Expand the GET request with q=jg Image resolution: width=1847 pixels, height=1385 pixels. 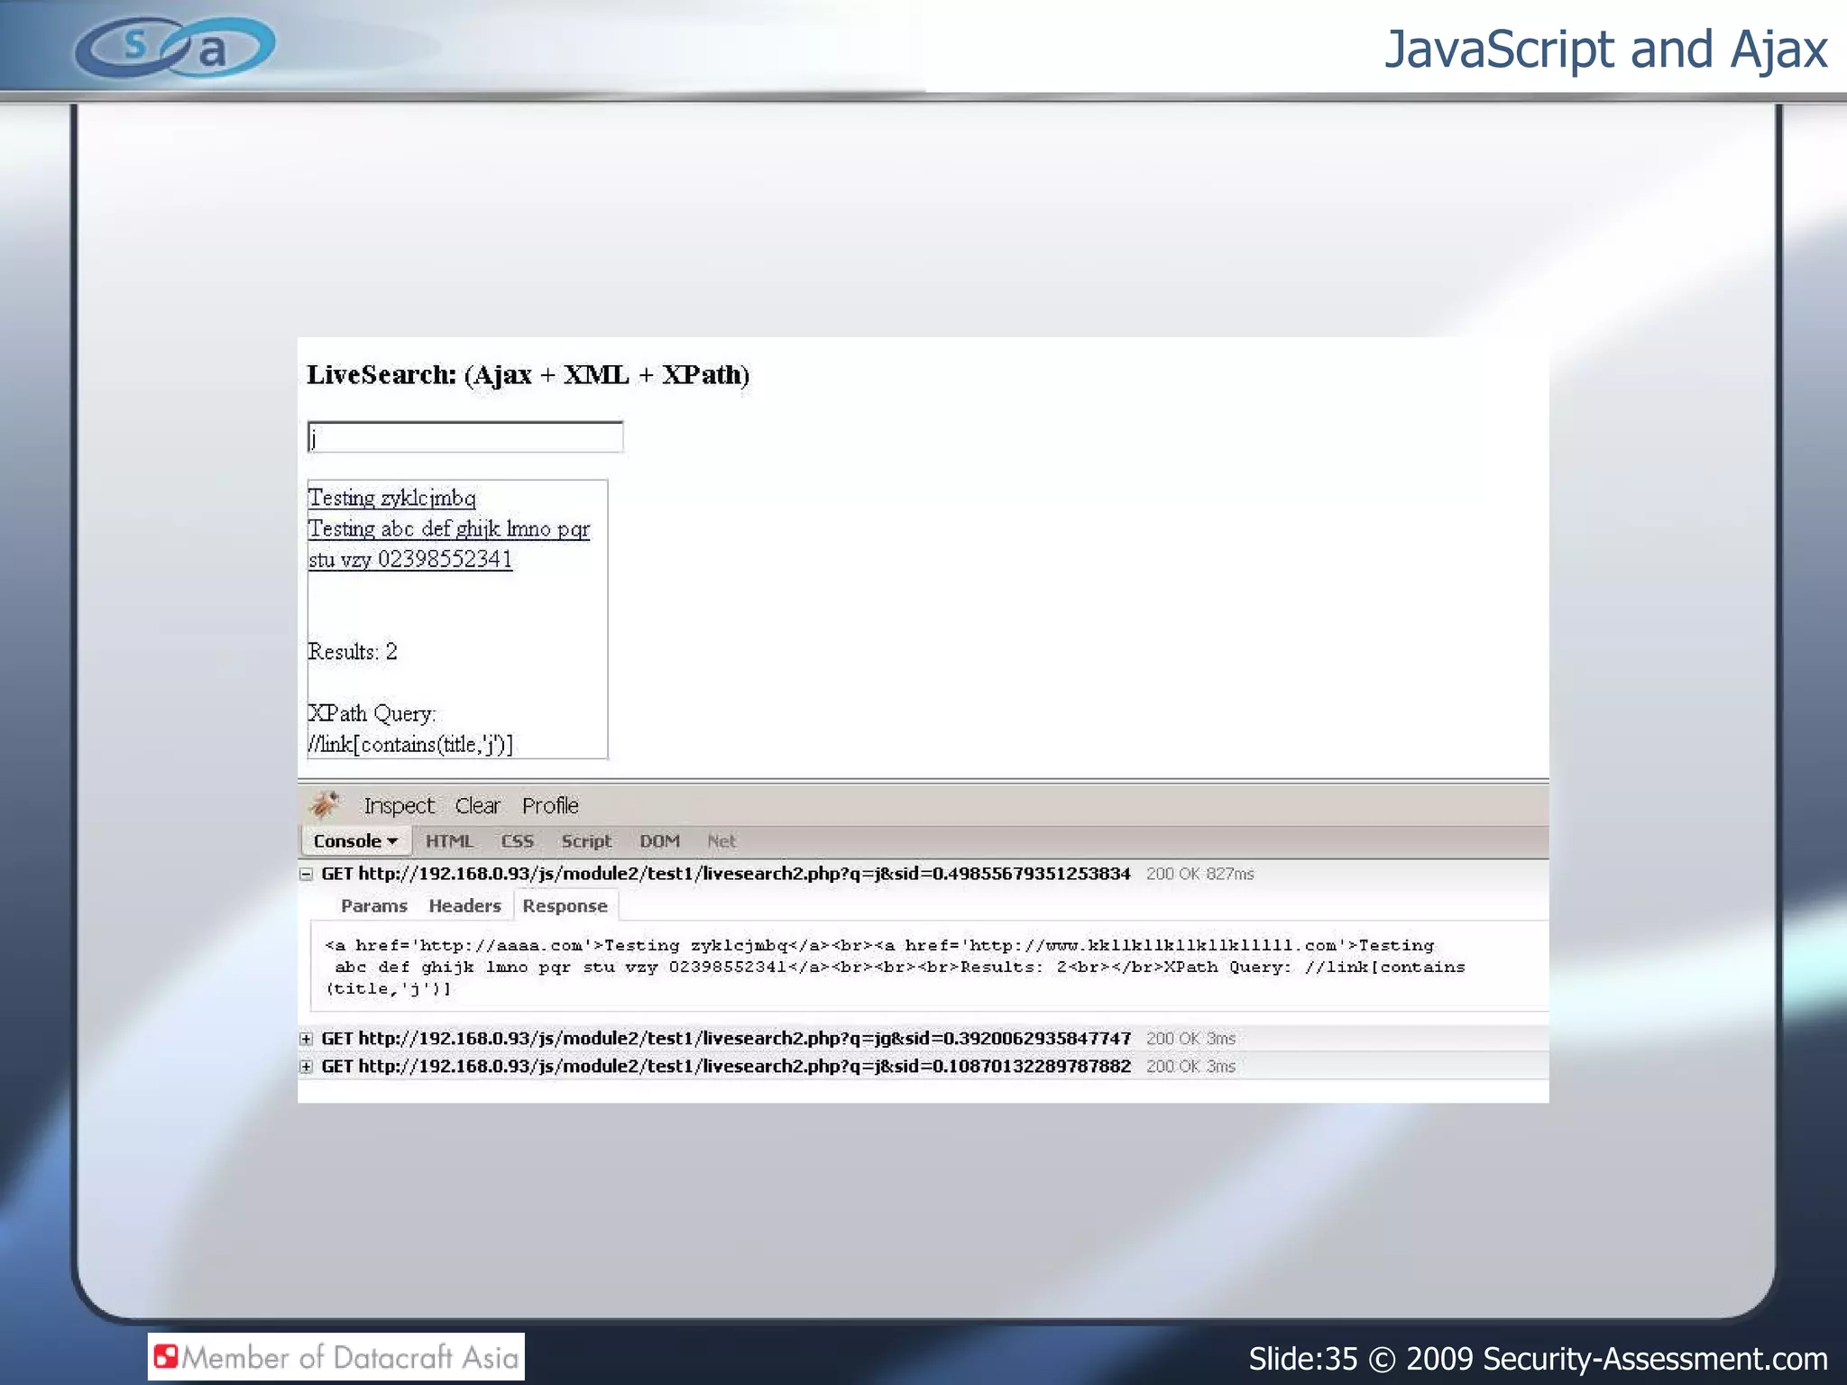[307, 1039]
